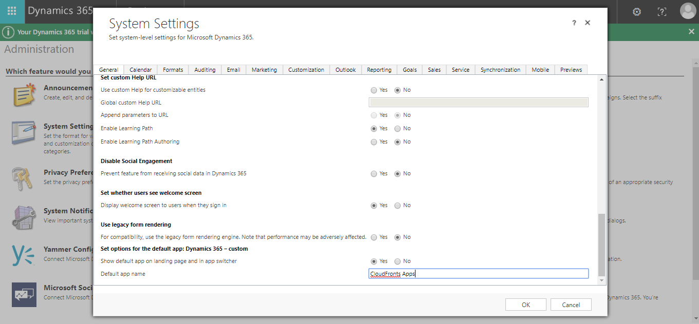
Task: Open the Calendar tab
Action: (x=141, y=70)
